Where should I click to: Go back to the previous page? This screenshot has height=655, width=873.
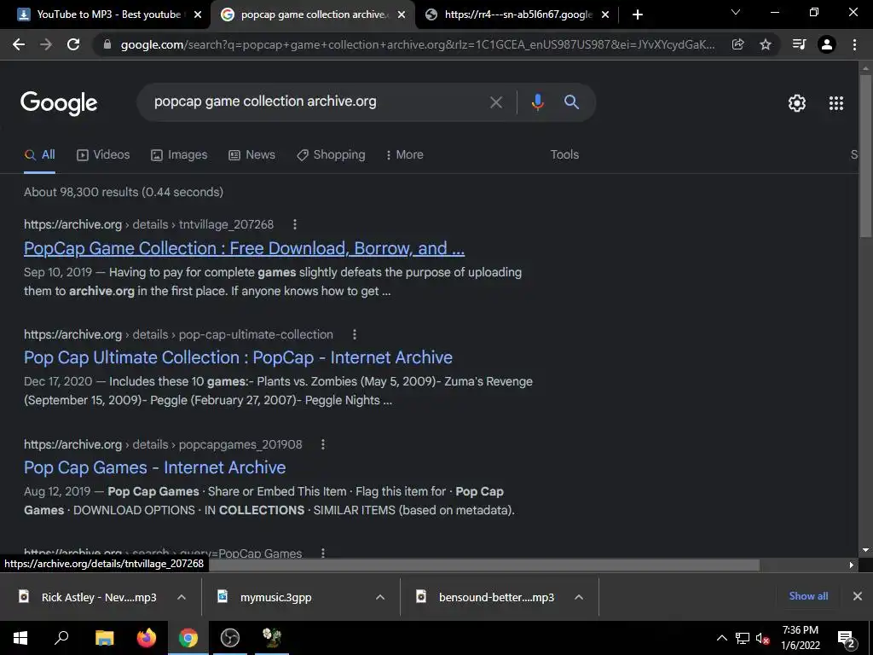[x=19, y=44]
